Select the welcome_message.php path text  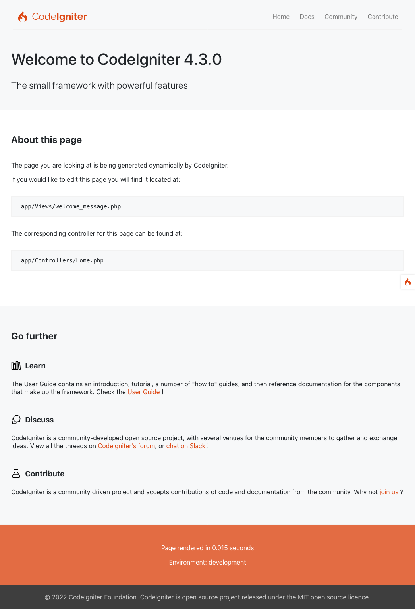71,206
